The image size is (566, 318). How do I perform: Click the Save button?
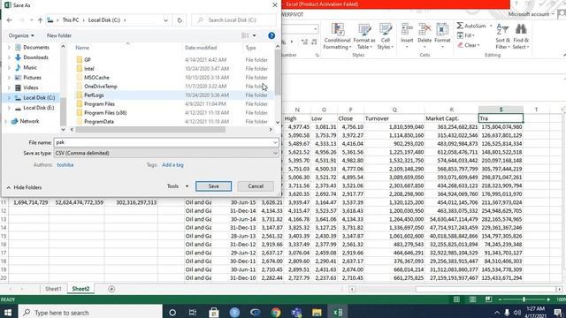point(213,186)
